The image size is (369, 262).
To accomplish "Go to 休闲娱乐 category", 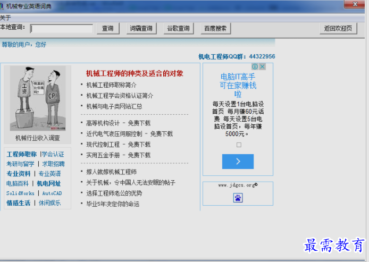I will click(x=49, y=202).
